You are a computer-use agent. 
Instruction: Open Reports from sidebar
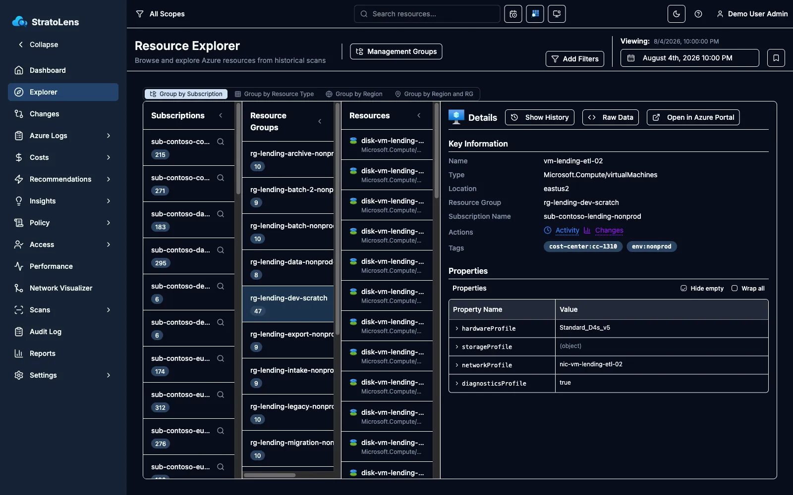click(x=63, y=353)
